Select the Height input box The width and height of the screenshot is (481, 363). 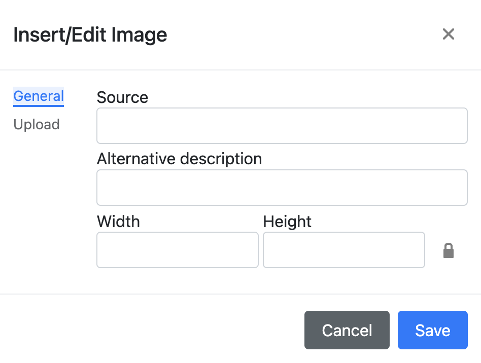(344, 250)
